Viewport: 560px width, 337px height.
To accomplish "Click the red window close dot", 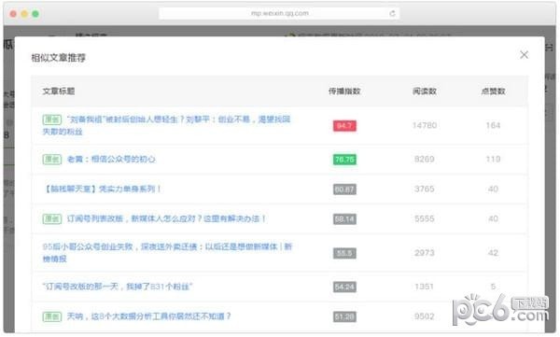I will (x=13, y=14).
